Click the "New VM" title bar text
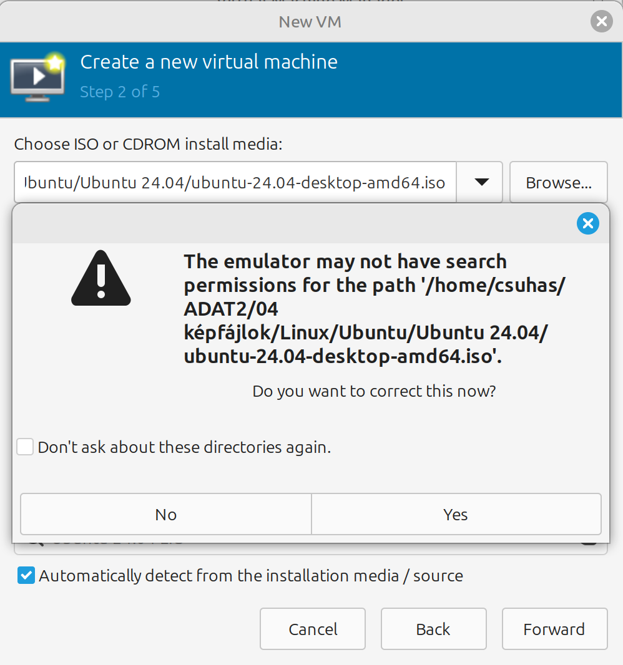 click(310, 22)
